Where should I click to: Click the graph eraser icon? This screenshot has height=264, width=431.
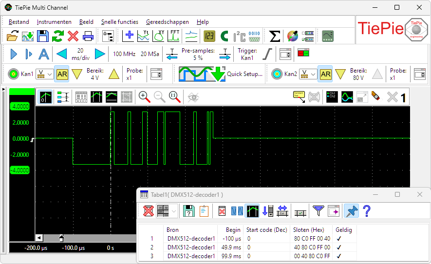pyautogui.click(x=375, y=96)
